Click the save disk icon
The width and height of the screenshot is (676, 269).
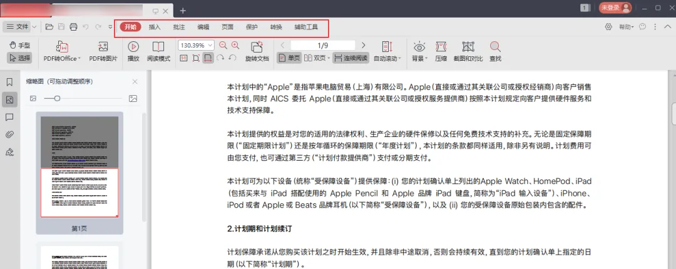[x=61, y=27]
